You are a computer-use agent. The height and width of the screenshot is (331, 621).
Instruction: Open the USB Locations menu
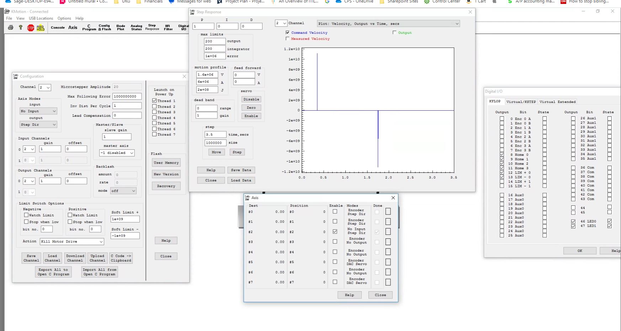41,18
